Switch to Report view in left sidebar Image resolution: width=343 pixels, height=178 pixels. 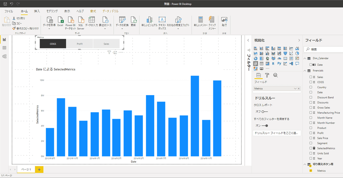(4, 39)
